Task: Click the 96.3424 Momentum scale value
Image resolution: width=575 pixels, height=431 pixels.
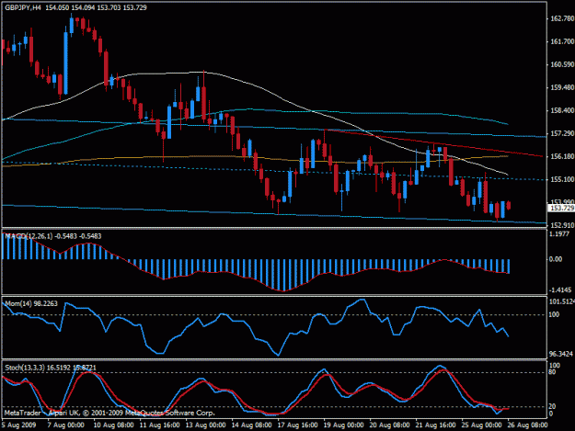Action: [561, 354]
